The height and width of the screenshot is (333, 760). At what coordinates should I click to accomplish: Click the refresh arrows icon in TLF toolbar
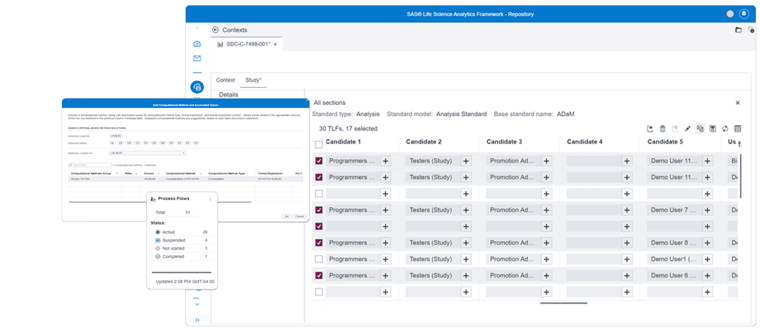[725, 129]
